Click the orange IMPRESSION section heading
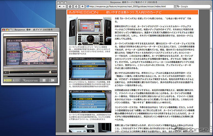This screenshot has height=136, width=213. point(132,12)
